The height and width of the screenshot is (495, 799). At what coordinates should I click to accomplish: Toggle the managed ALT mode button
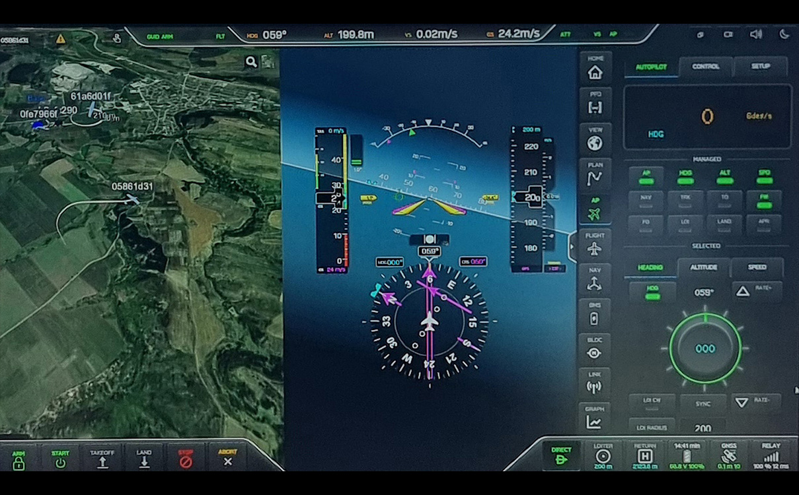tap(724, 177)
